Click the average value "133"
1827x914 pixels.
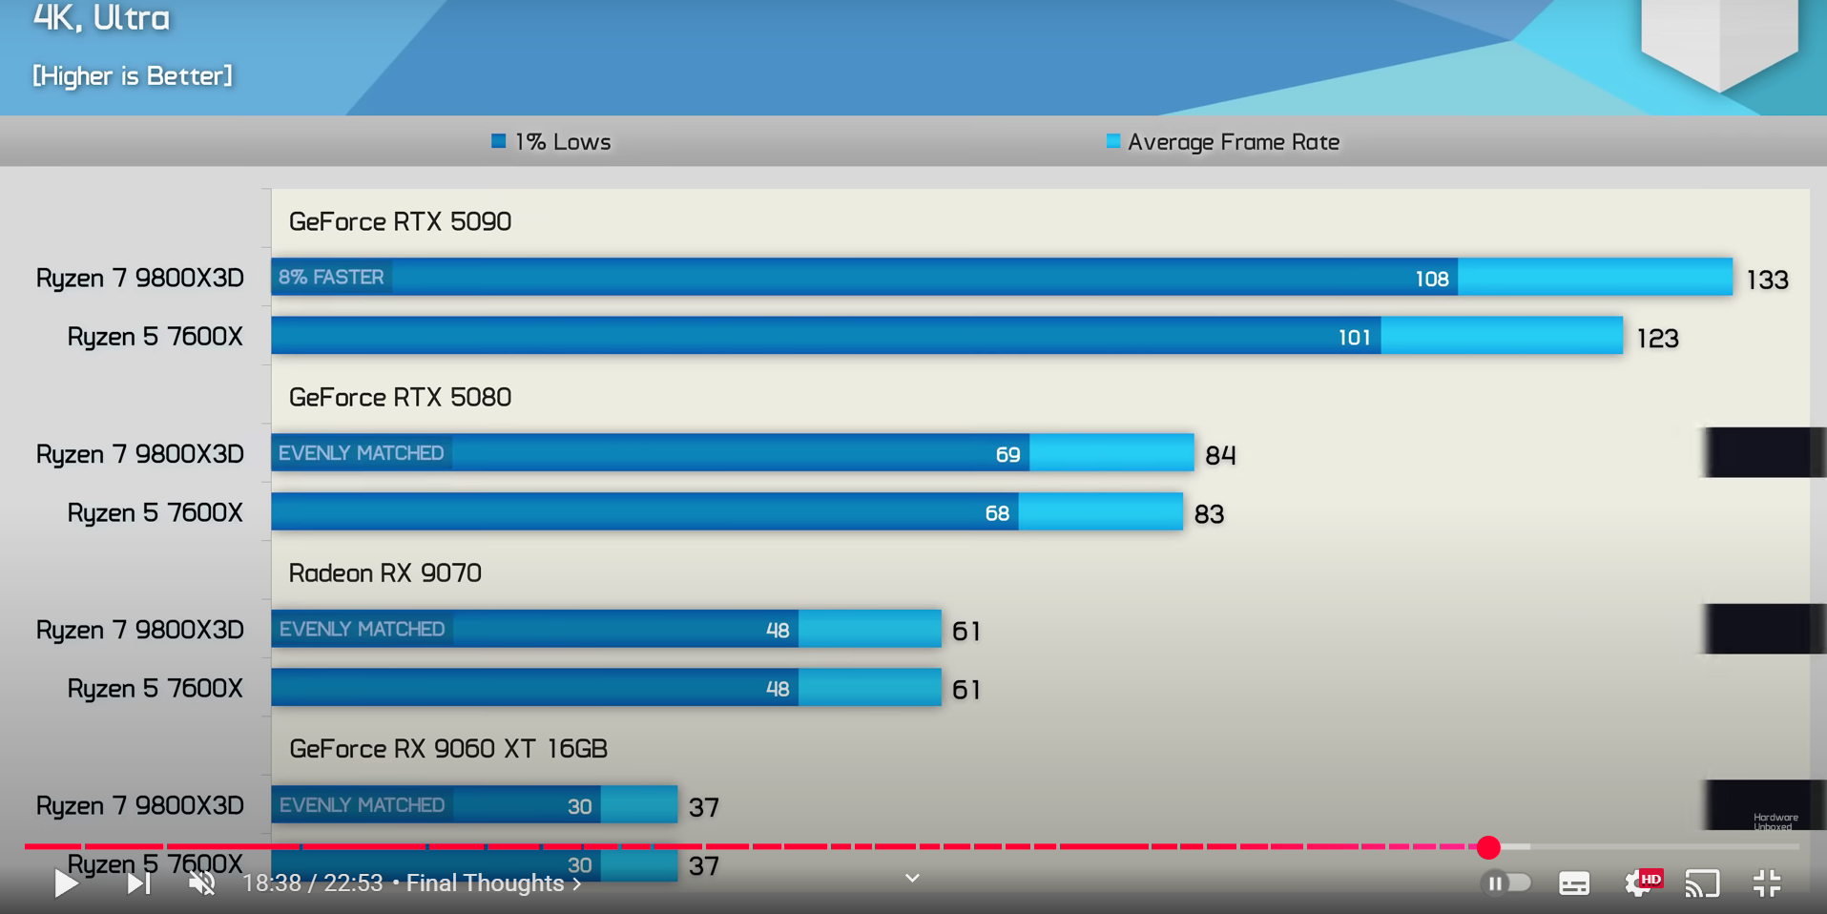[1767, 280]
